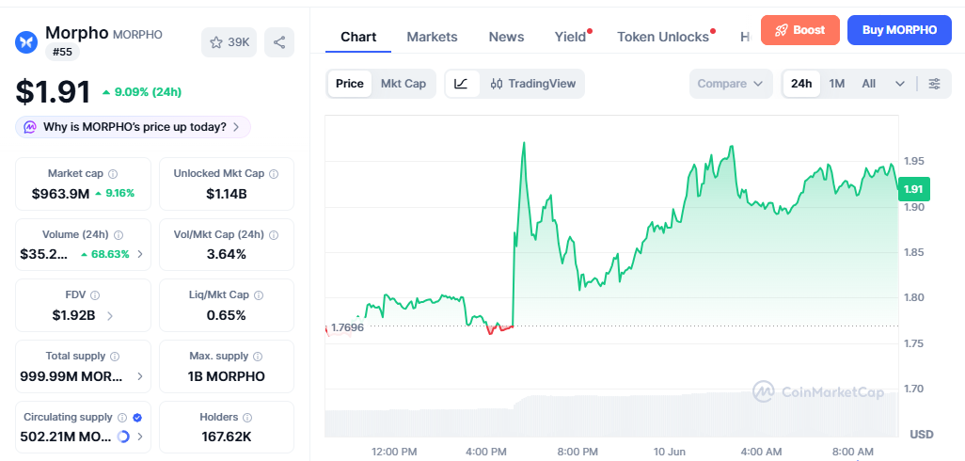Viewport: 965px width, 461px height.
Task: Switch to the Yield tab
Action: pos(570,37)
